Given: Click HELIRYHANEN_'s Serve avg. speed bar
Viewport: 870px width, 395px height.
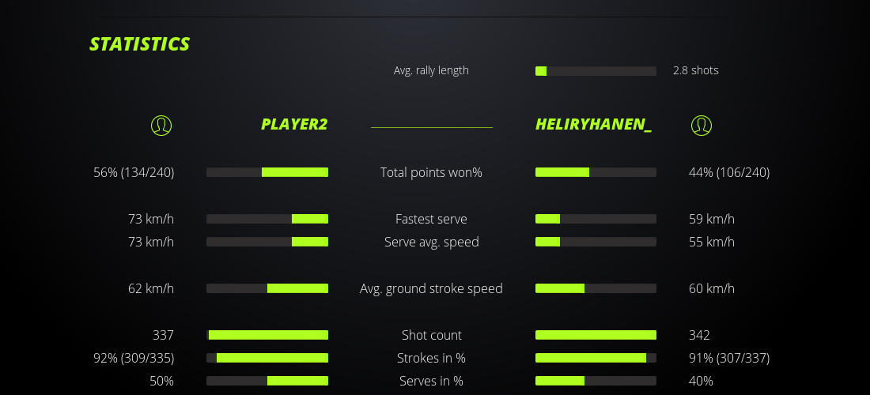Looking at the screenshot, I should [596, 242].
